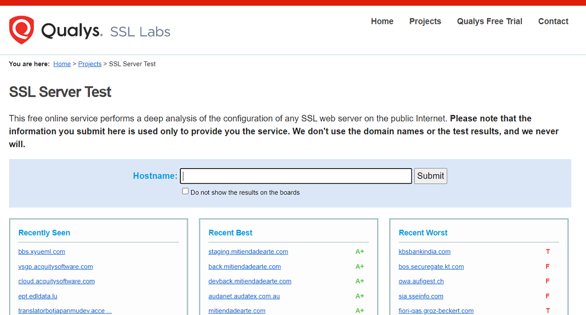Open audanet.audatex.com.au link

click(244, 296)
